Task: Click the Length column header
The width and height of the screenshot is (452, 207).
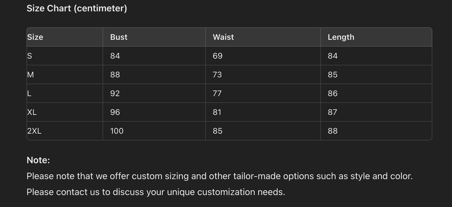Action: (341, 37)
